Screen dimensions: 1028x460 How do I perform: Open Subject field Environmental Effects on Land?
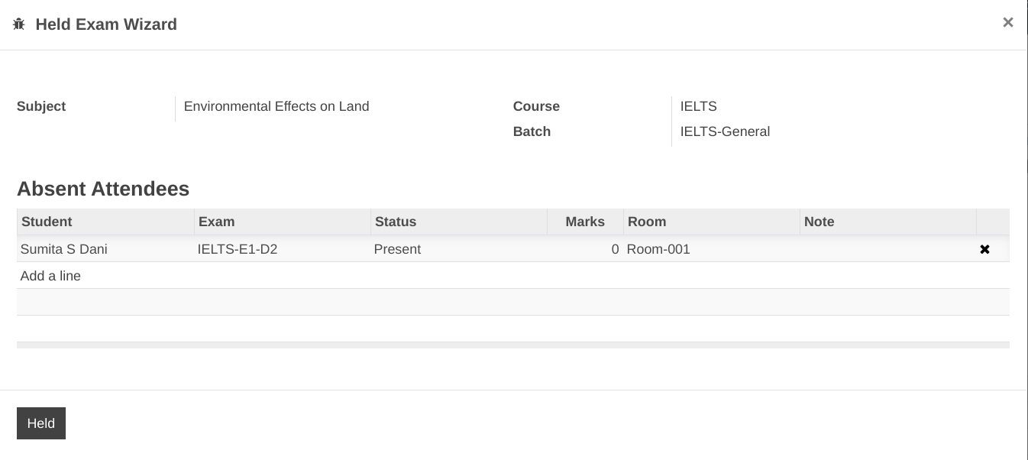tap(276, 106)
